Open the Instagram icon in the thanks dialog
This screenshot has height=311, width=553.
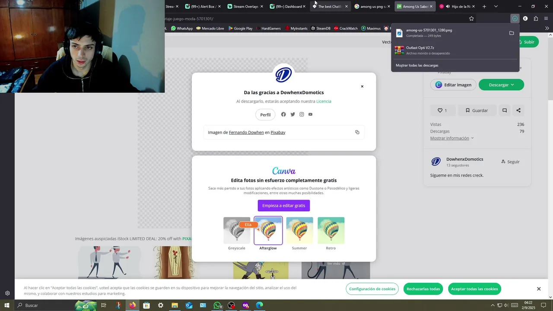(x=302, y=114)
